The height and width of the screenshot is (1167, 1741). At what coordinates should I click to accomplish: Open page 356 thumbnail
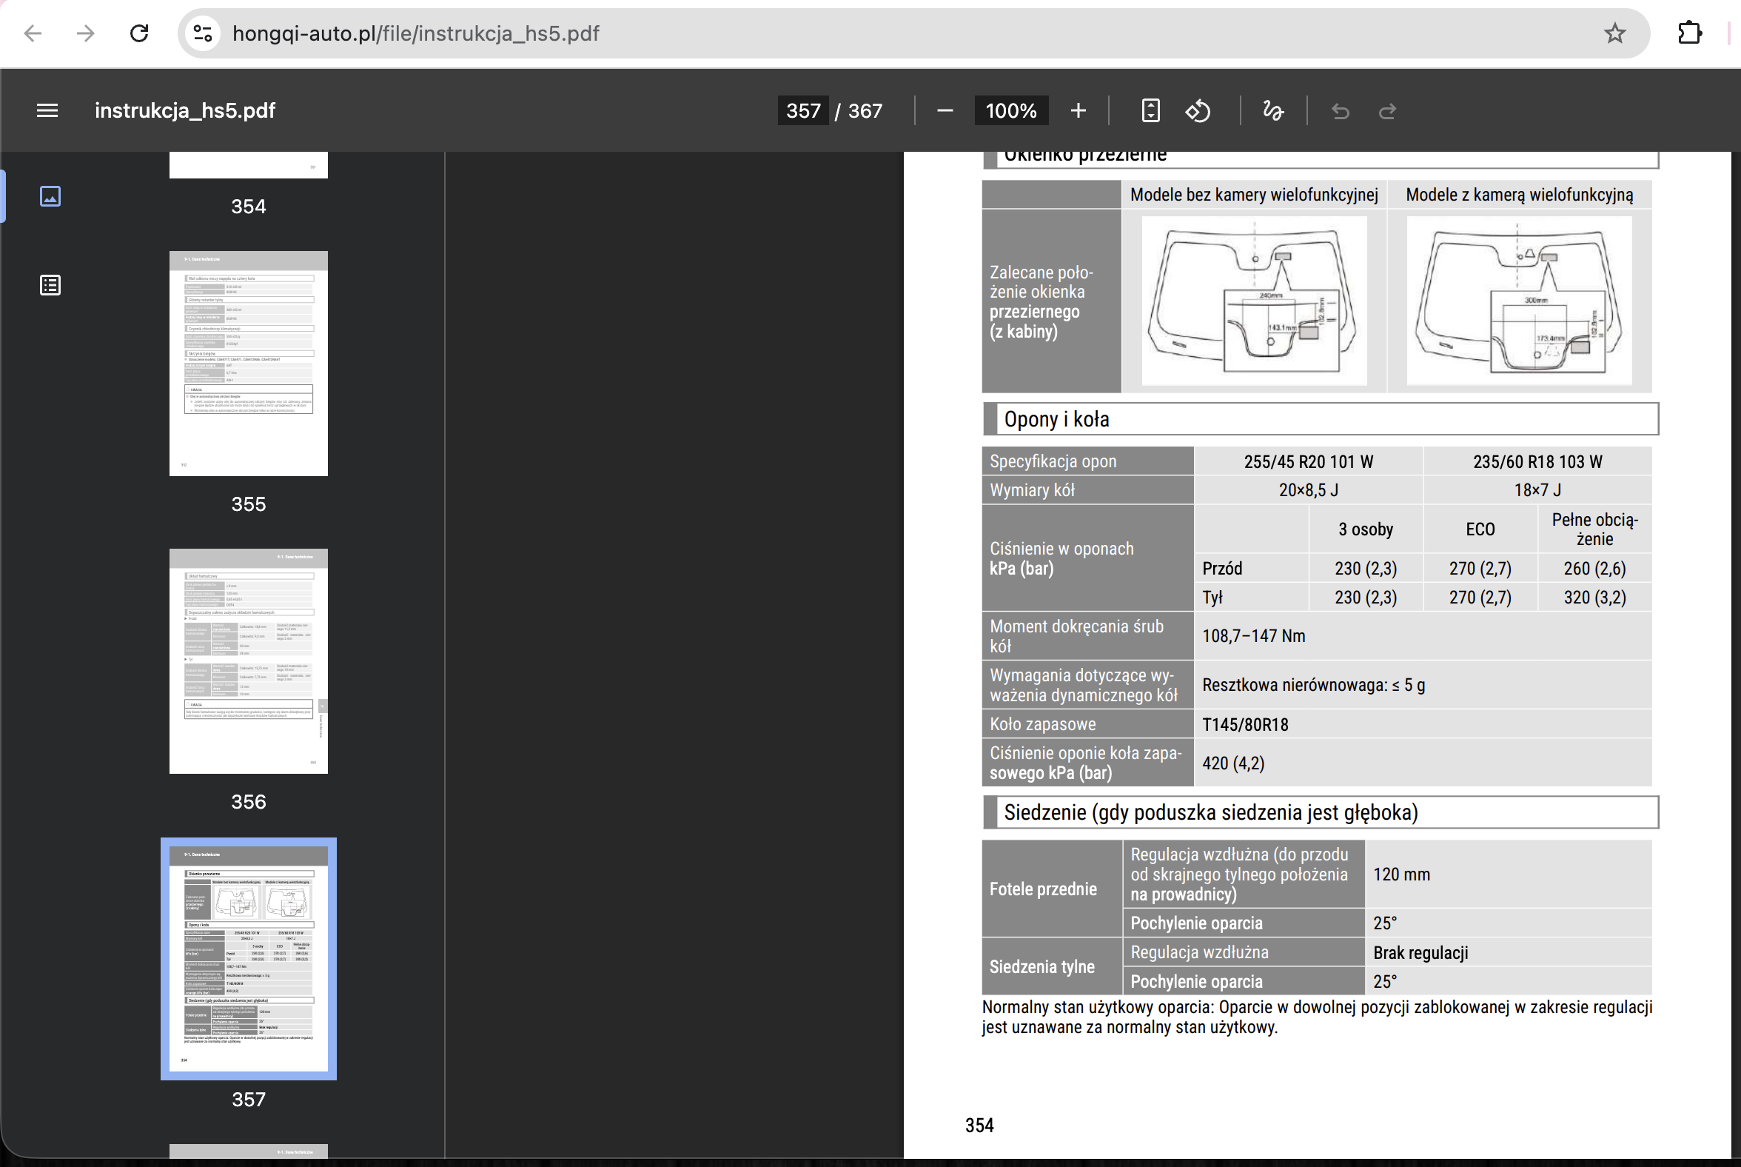pyautogui.click(x=249, y=661)
